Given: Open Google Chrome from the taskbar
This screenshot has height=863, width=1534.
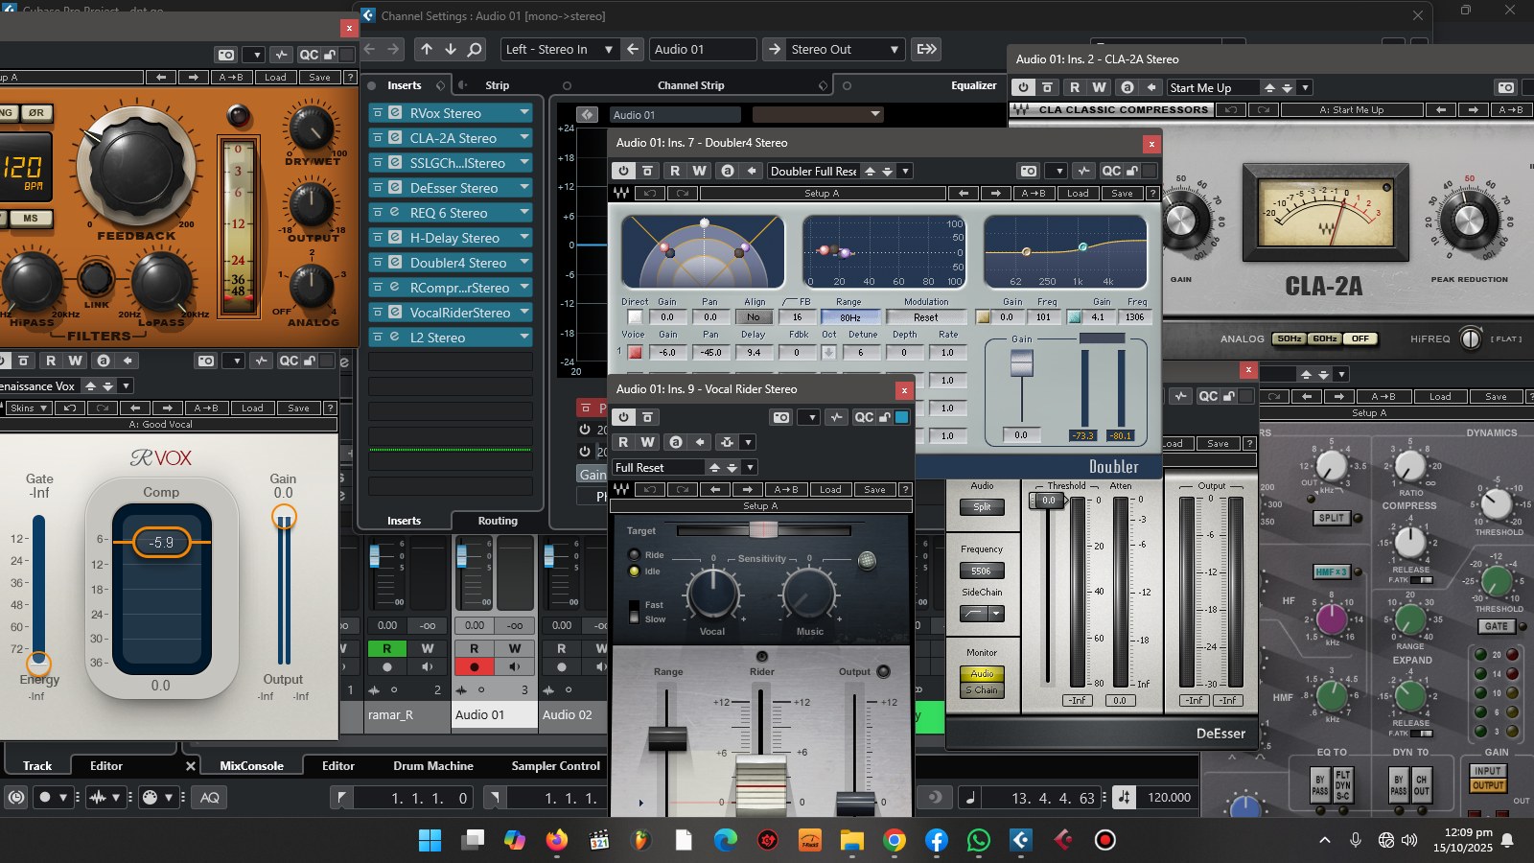Looking at the screenshot, I should (895, 841).
